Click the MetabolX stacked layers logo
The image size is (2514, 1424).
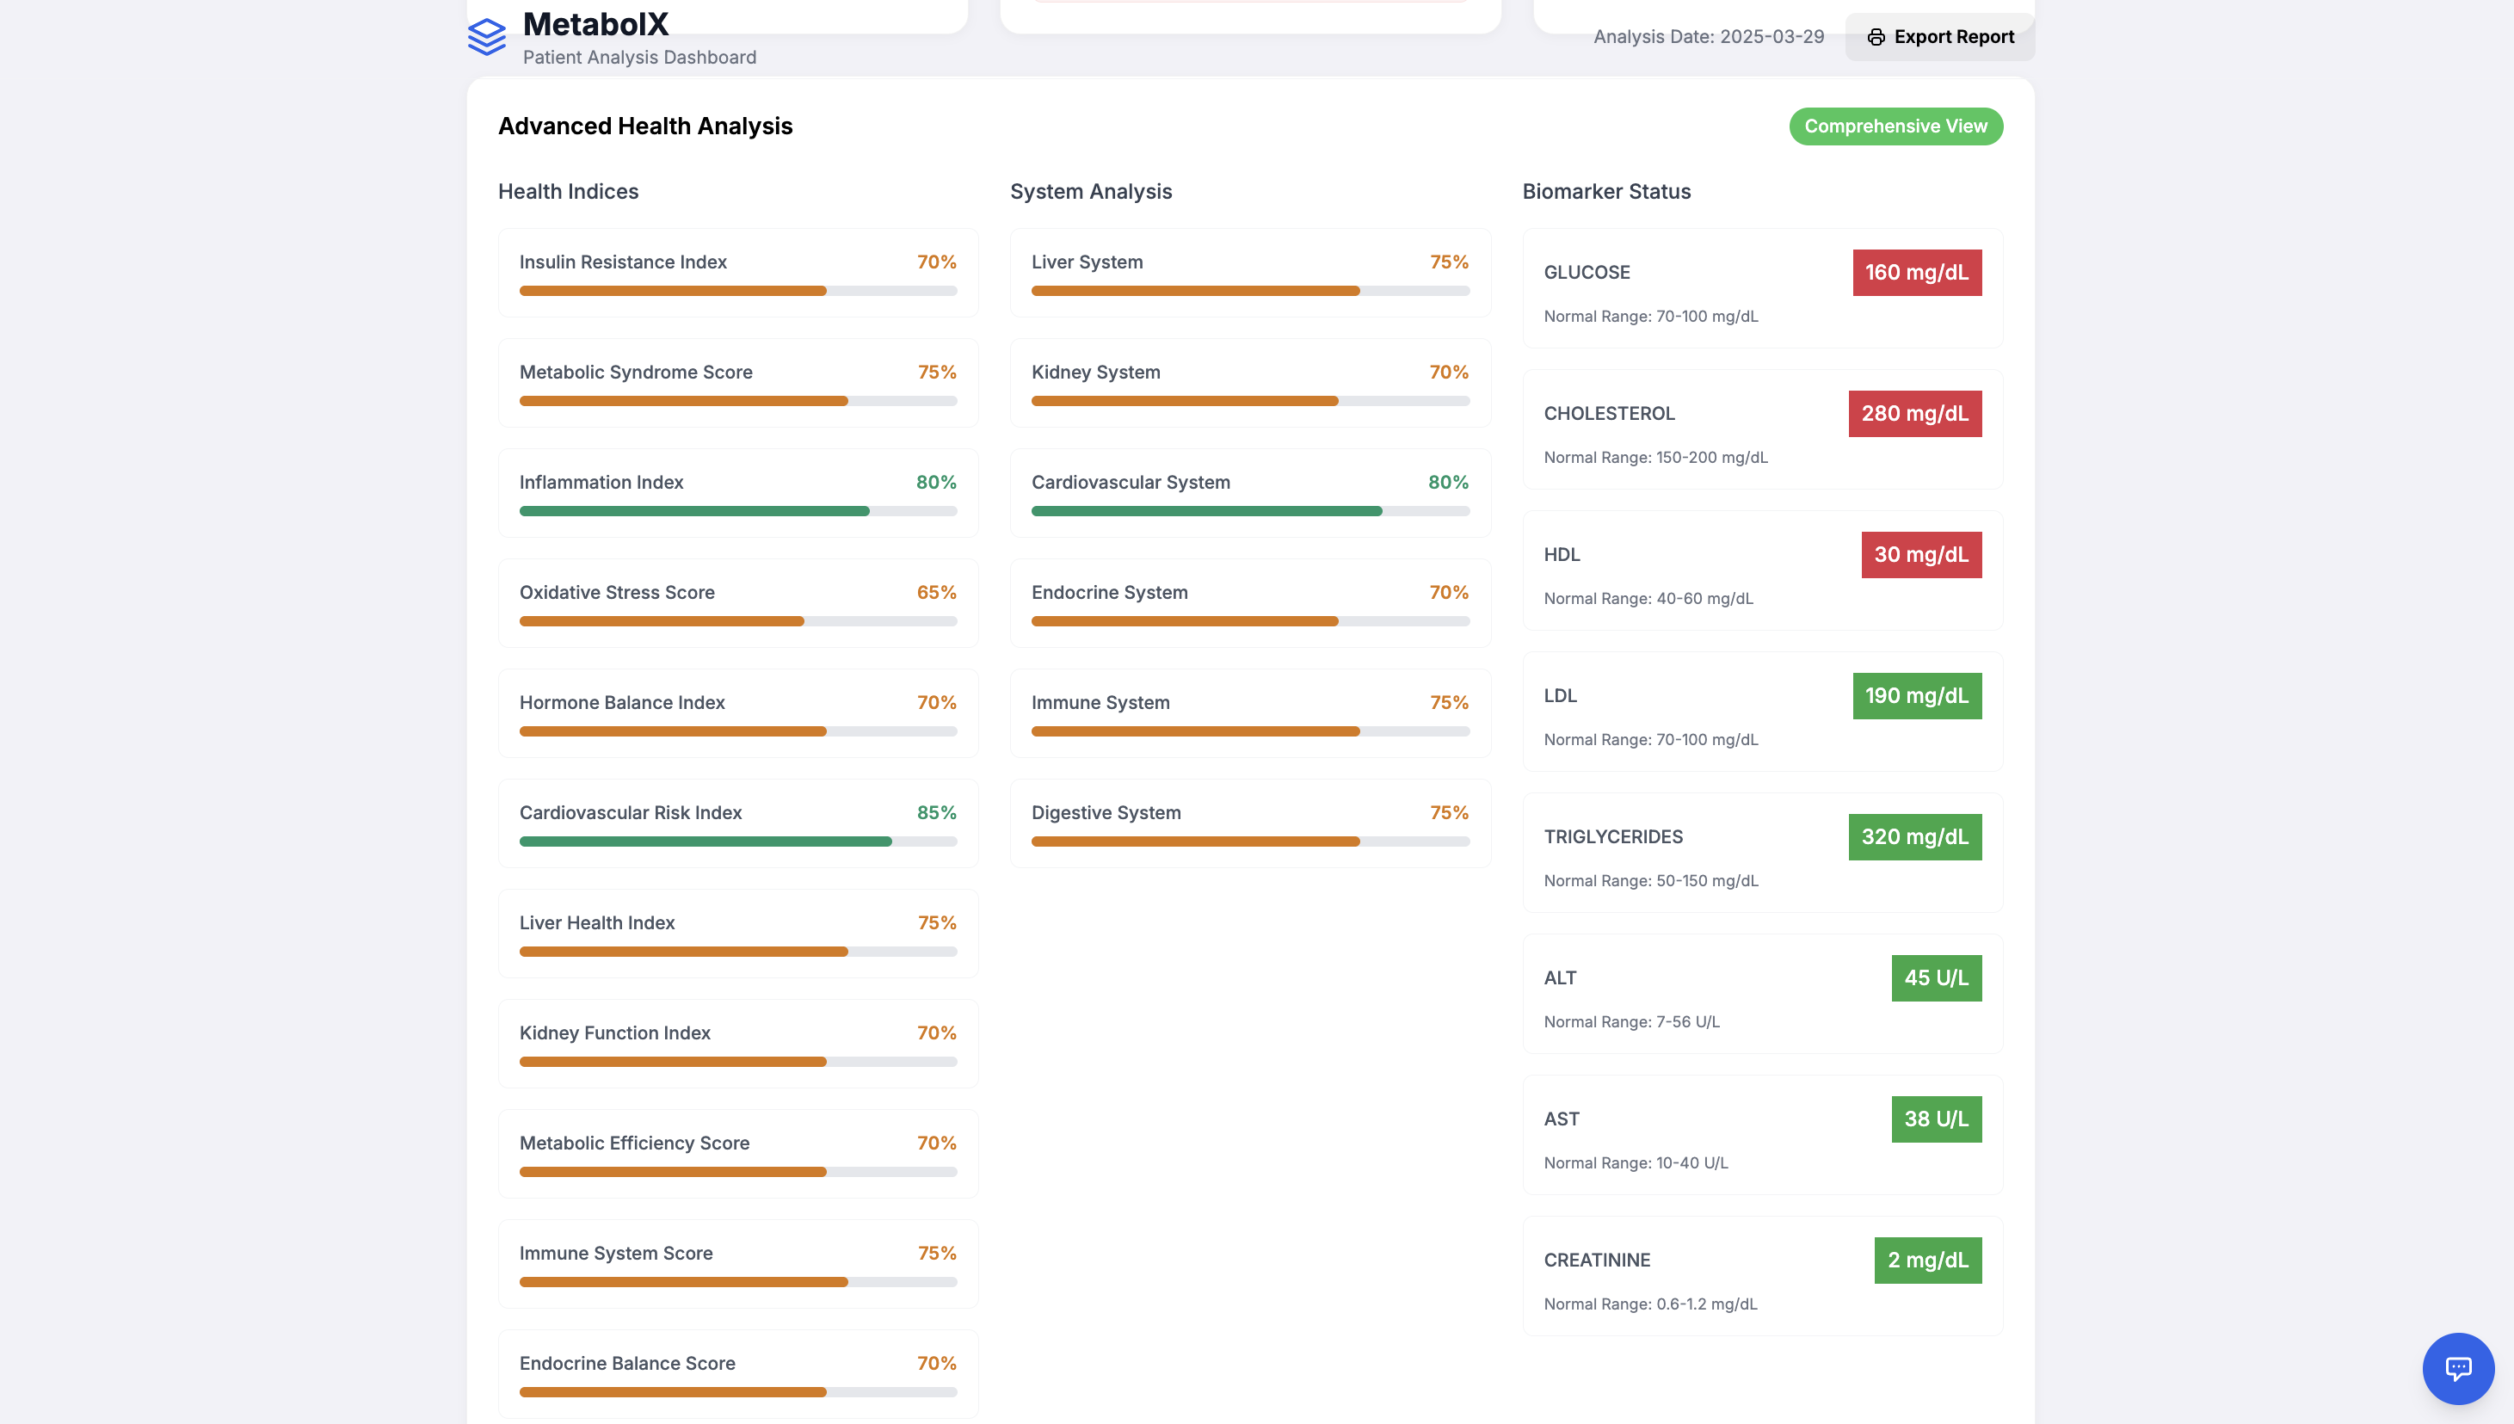pyautogui.click(x=486, y=37)
